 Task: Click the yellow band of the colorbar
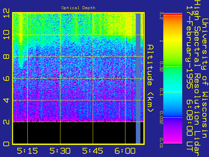pyautogui.click(x=173, y=40)
